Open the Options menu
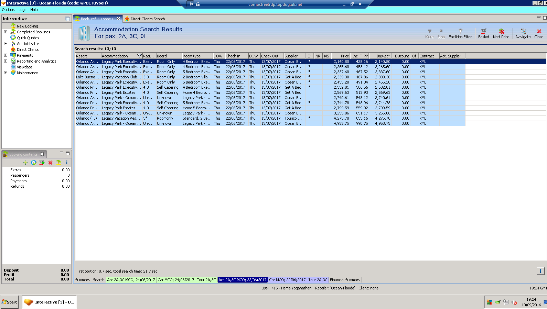Image resolution: width=547 pixels, height=309 pixels. pyautogui.click(x=8, y=10)
